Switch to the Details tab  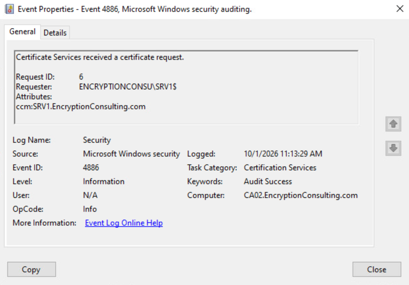(x=55, y=32)
